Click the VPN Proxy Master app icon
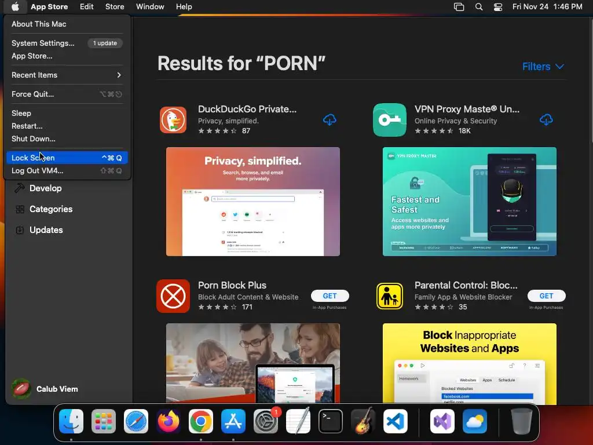Viewport: 593px width, 445px height. (x=390, y=120)
